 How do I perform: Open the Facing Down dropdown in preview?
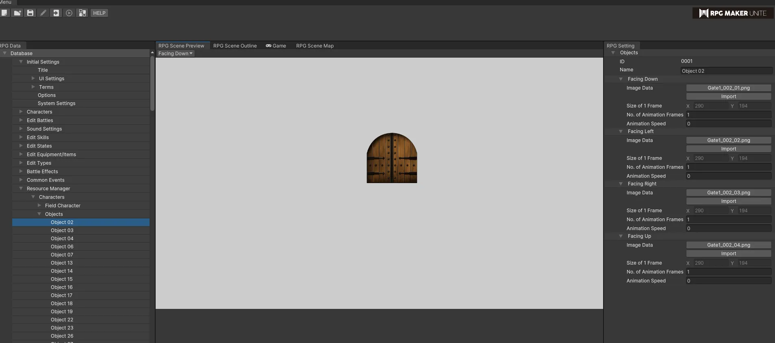click(x=175, y=54)
